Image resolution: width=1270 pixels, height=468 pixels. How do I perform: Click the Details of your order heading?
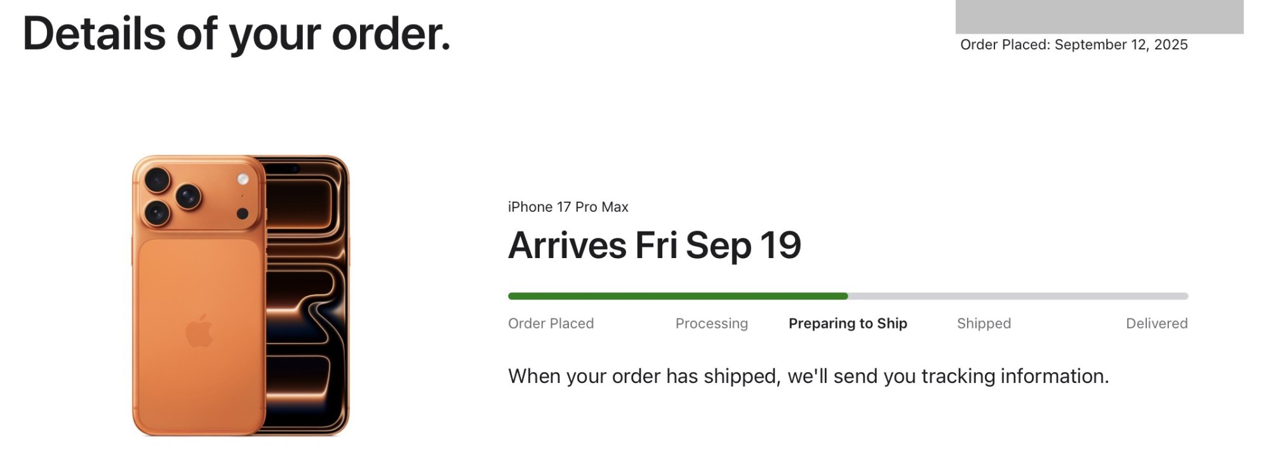click(236, 34)
